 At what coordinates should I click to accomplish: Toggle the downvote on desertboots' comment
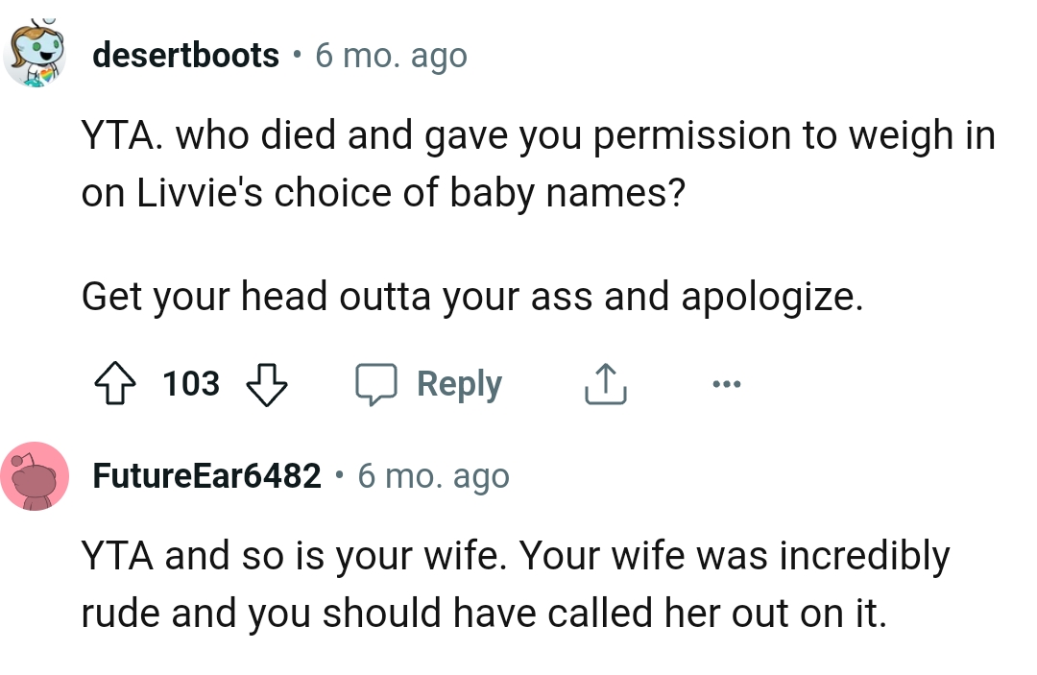pyautogui.click(x=269, y=385)
